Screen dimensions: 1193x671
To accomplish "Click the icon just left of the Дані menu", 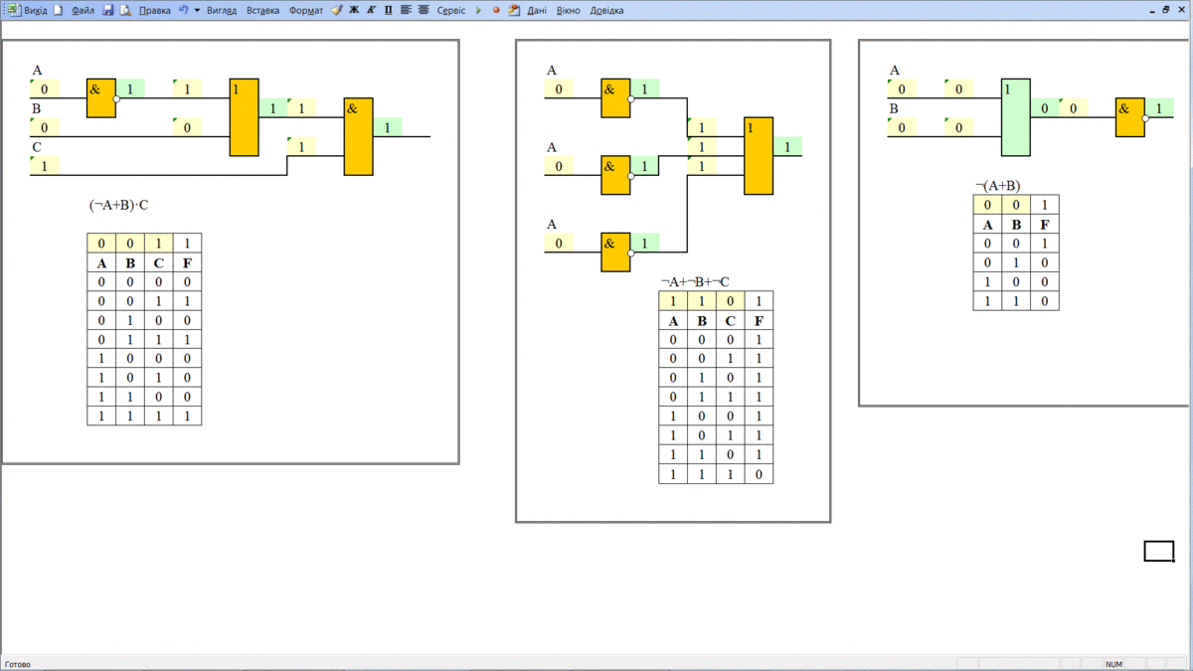I will tap(514, 10).
